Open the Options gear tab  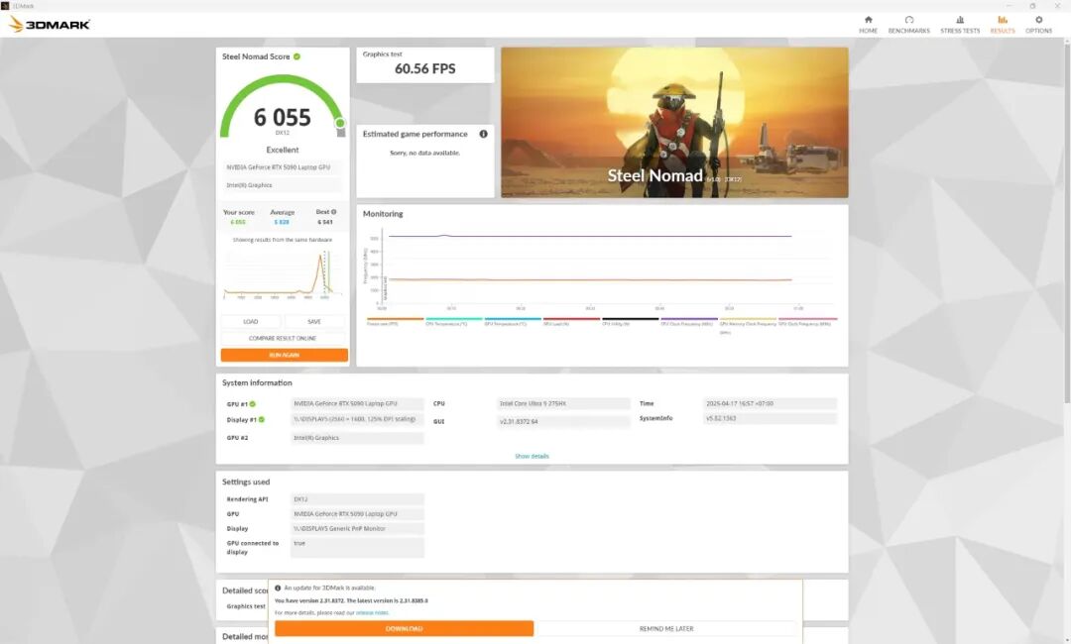[1038, 25]
